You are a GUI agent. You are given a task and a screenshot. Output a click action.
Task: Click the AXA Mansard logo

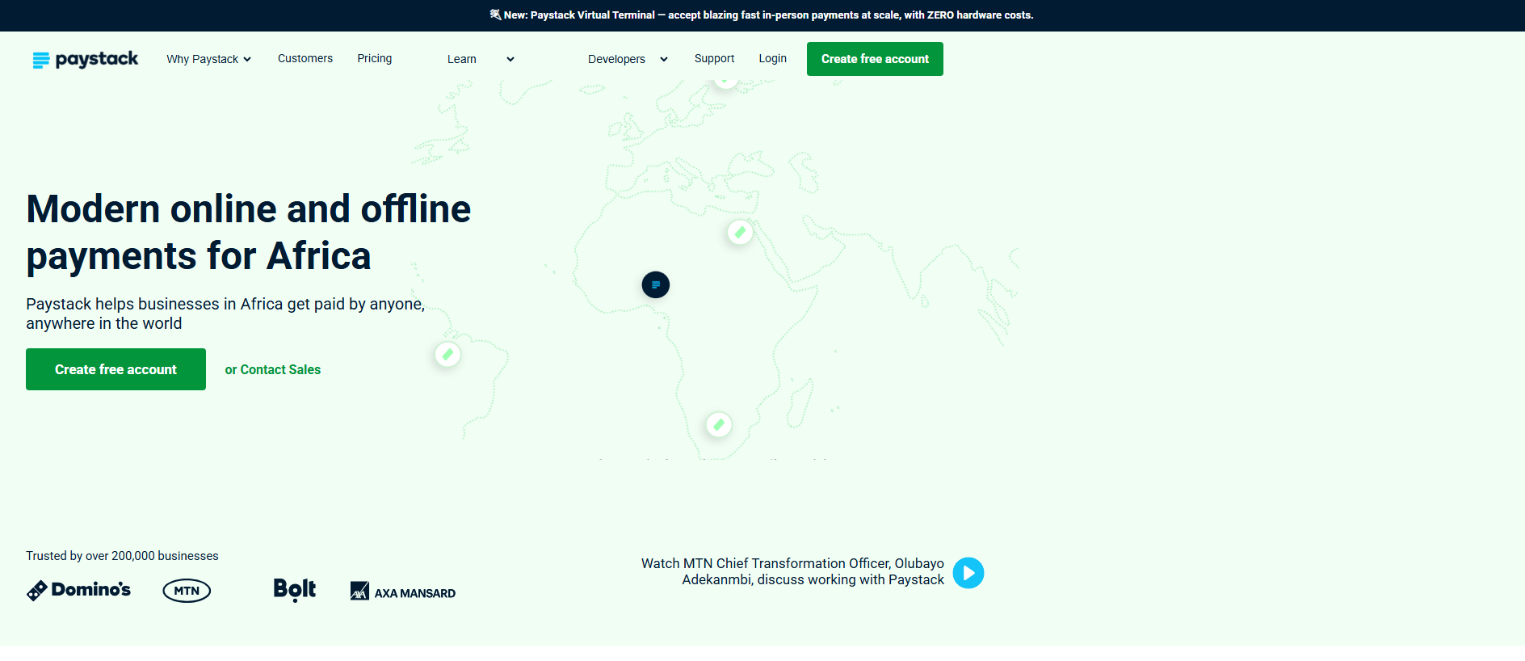pyautogui.click(x=403, y=592)
